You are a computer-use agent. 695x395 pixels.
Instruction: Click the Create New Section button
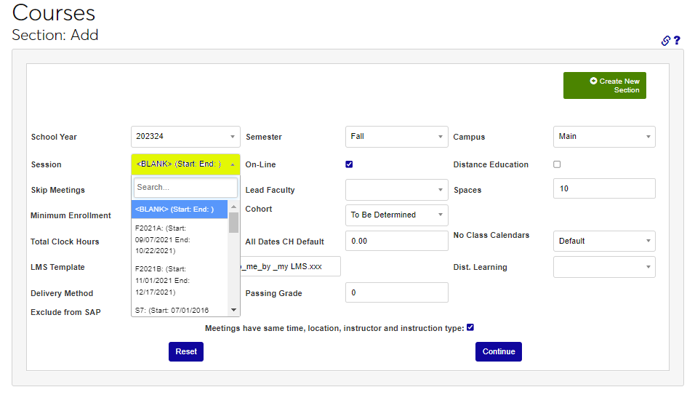(x=604, y=86)
